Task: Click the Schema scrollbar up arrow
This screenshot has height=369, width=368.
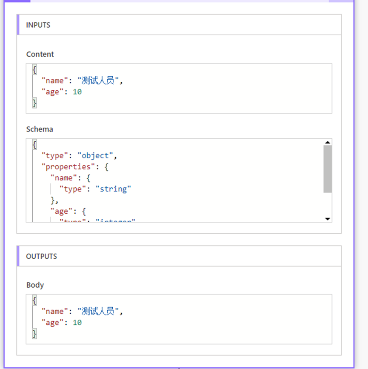Action: [327, 142]
